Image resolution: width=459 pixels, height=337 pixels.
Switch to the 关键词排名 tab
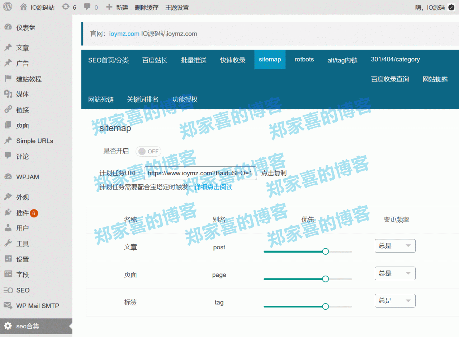coord(143,100)
